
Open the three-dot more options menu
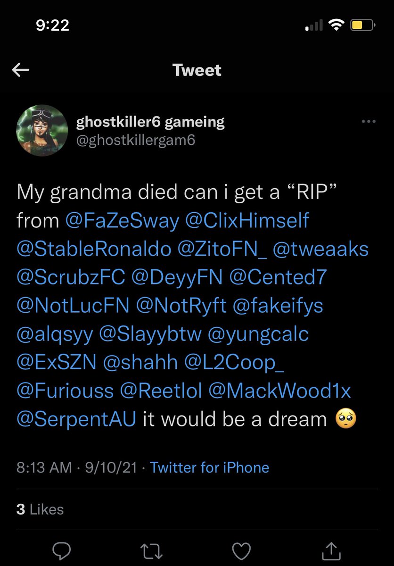[x=368, y=122]
